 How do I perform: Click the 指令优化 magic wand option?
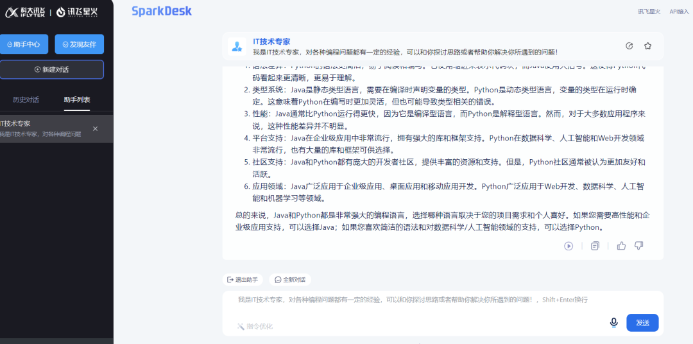[x=255, y=326]
